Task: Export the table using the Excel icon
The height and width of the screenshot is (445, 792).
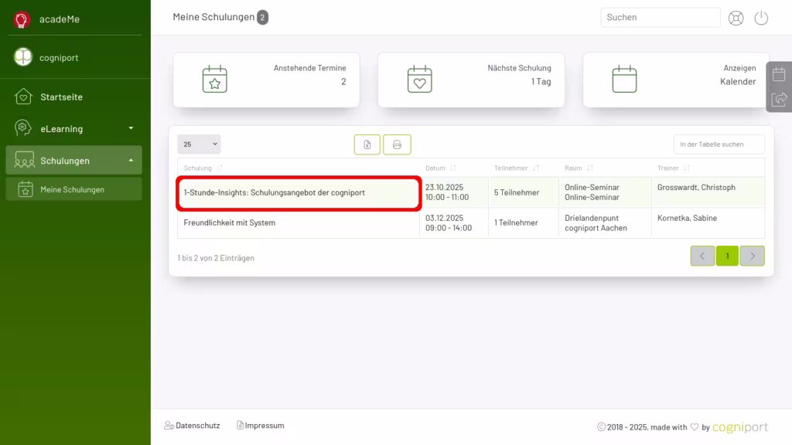Action: click(x=367, y=144)
